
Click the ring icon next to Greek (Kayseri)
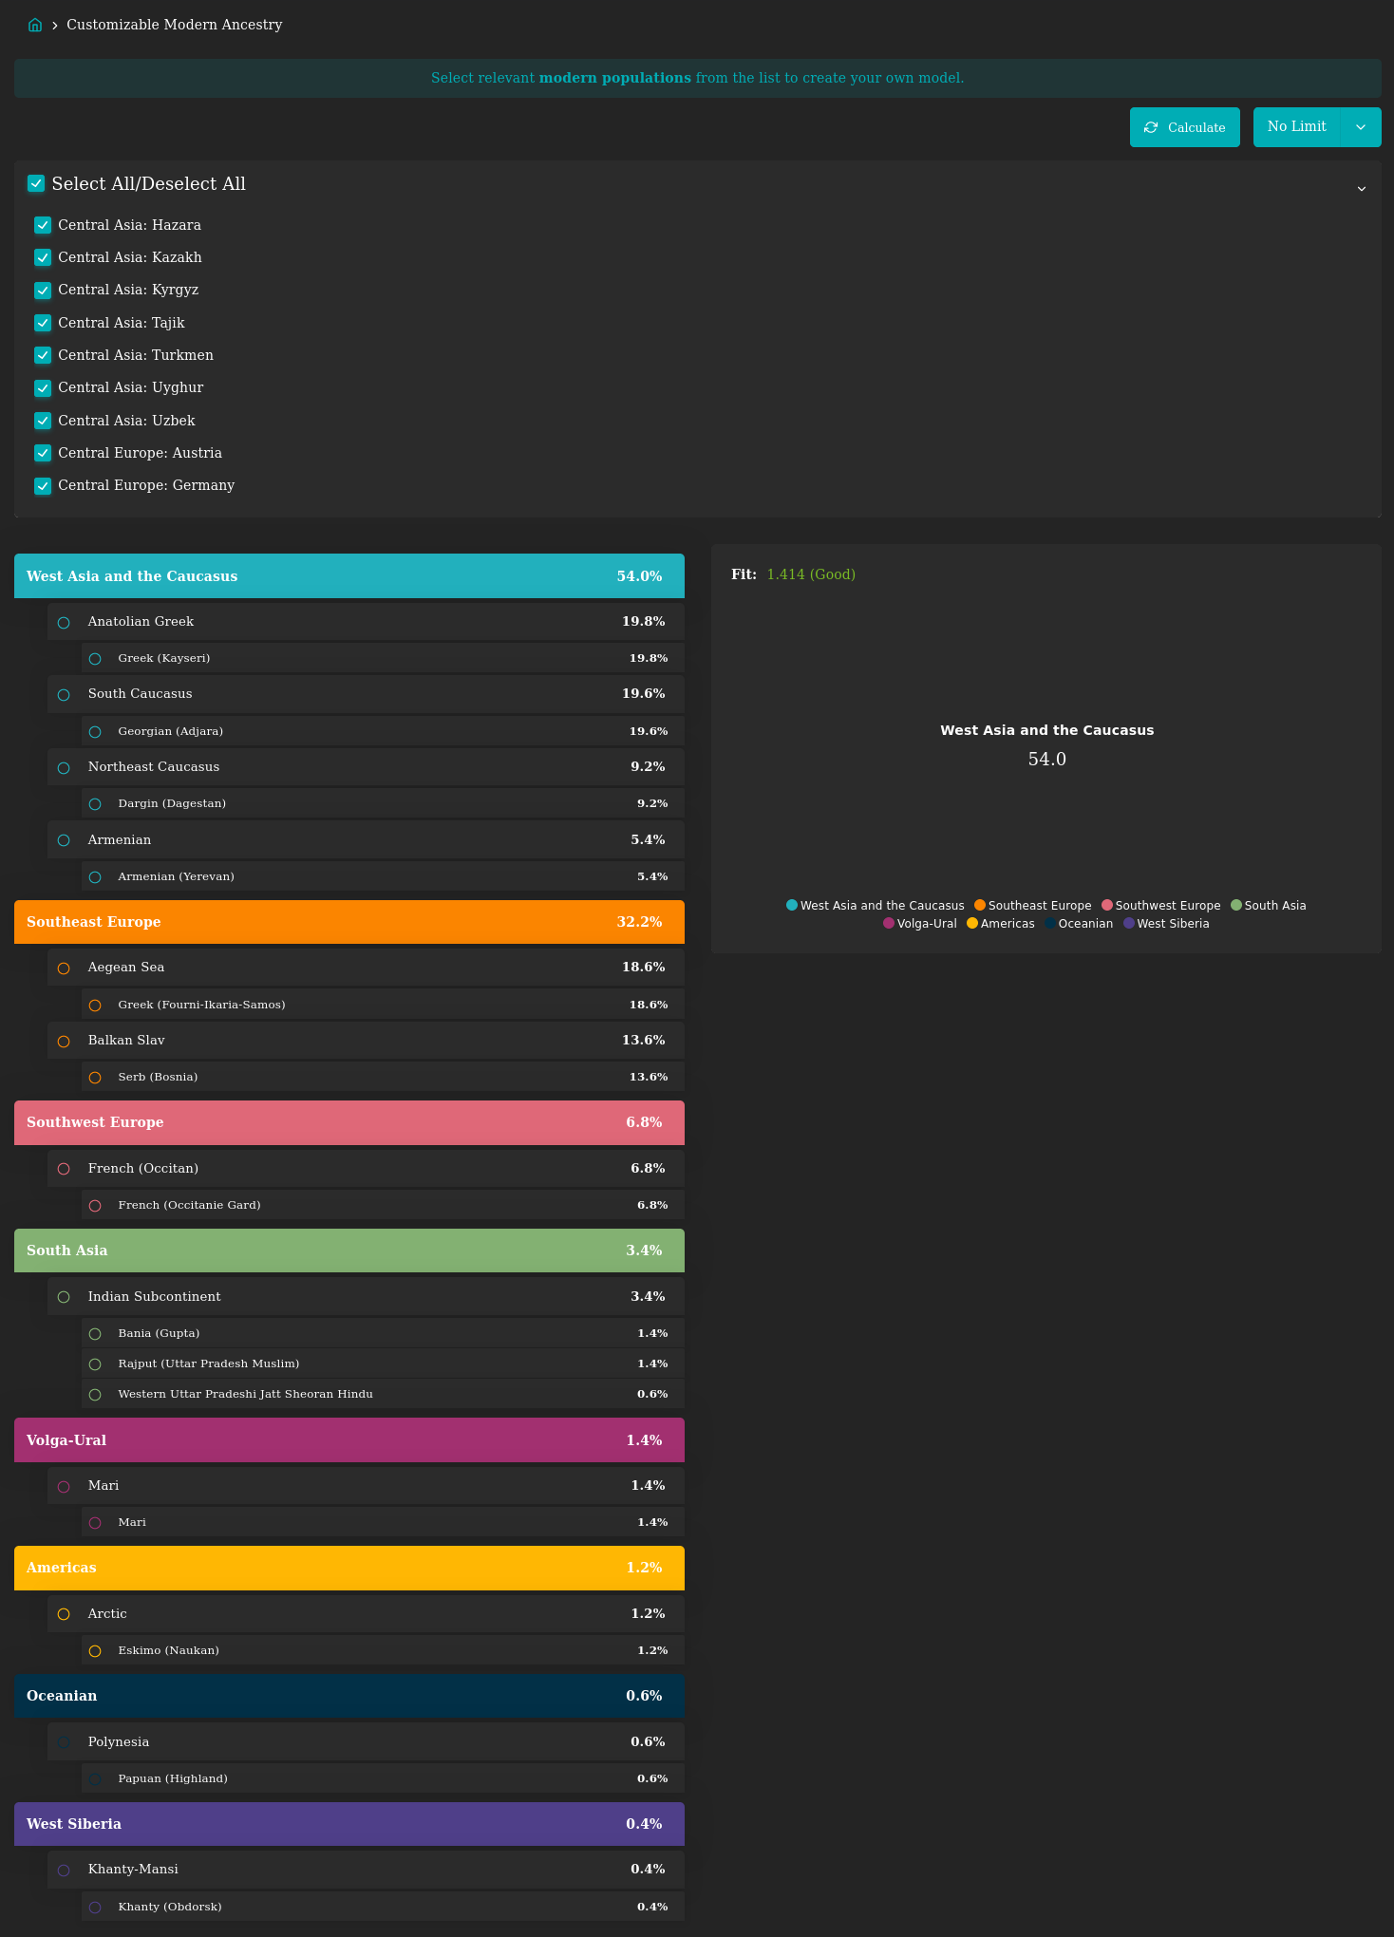95,659
